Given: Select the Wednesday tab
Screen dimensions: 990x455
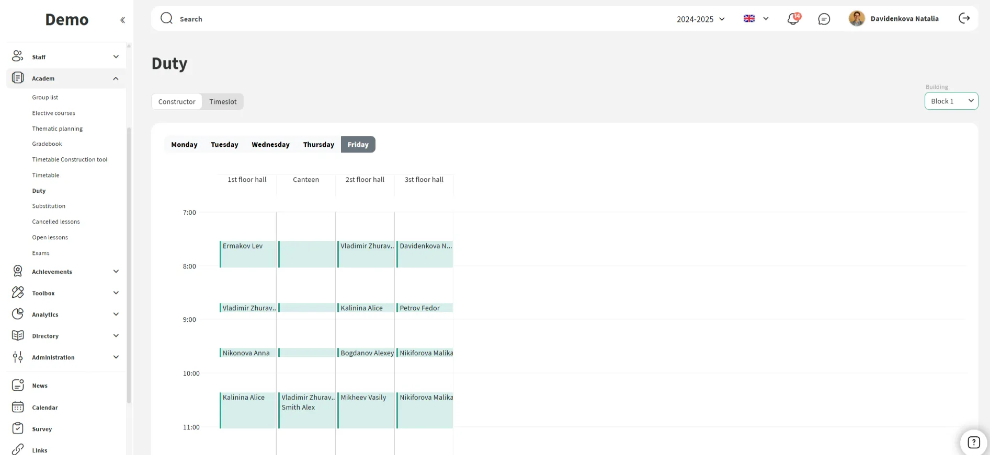Looking at the screenshot, I should 270,145.
